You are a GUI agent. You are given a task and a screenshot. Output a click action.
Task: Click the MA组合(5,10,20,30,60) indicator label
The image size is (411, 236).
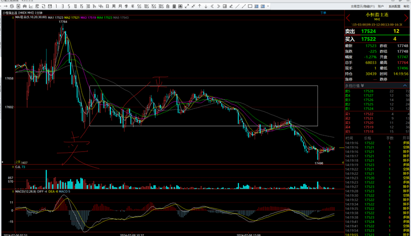click(31, 17)
